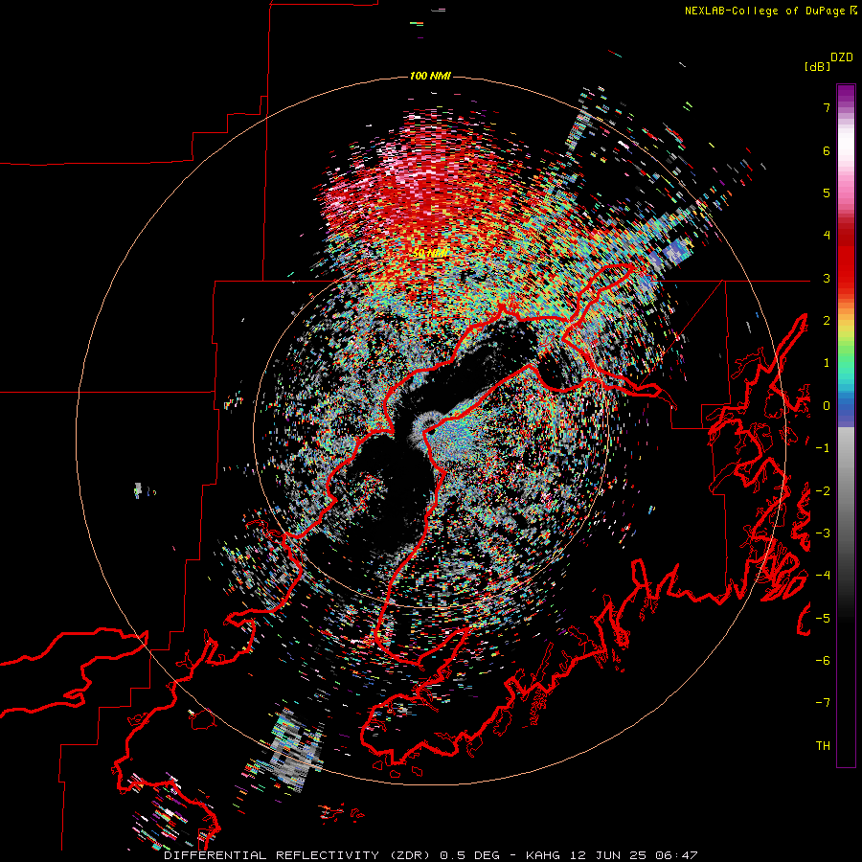Click the -6 value on color scale
The width and height of the screenshot is (862, 862).
coord(823,661)
